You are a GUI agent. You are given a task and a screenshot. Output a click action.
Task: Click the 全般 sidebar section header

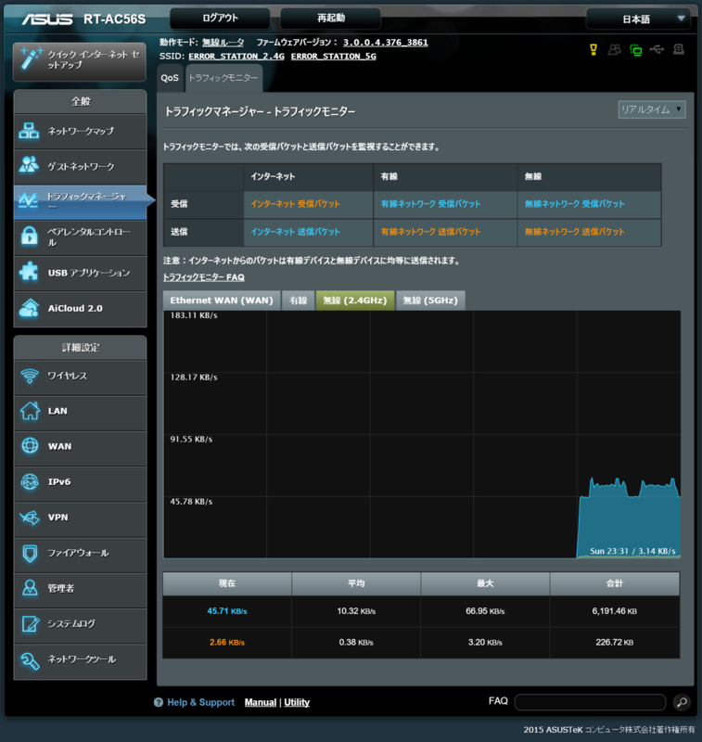pos(81,102)
